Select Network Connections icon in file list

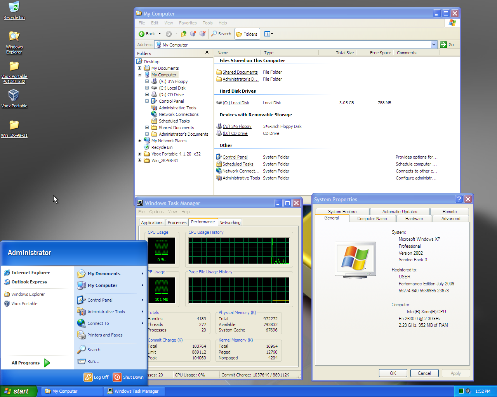[219, 171]
